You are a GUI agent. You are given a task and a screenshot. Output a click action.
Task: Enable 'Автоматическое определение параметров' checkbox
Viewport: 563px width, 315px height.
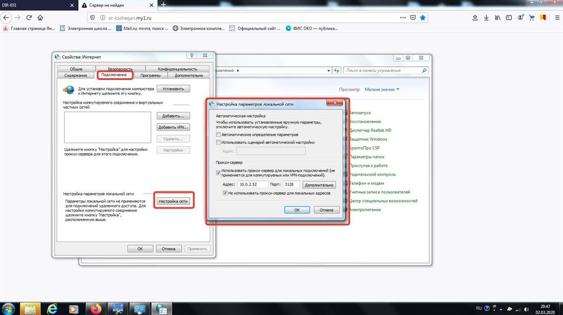click(x=219, y=134)
